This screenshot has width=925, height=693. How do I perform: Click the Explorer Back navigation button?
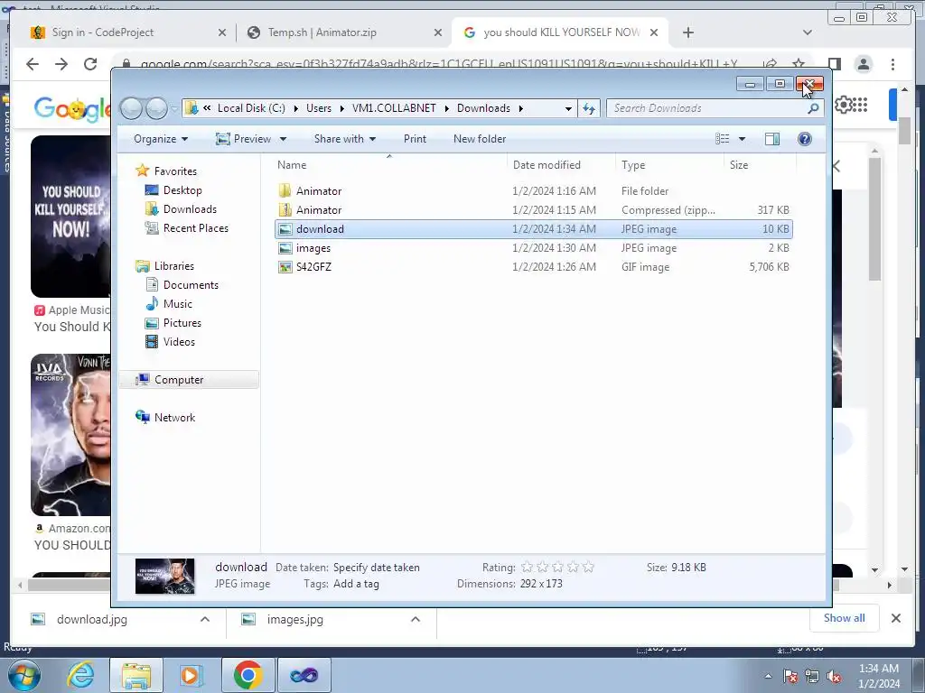pos(131,108)
